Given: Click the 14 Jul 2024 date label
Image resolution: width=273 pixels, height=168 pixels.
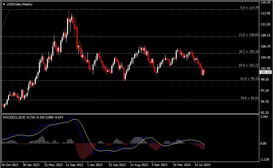Looking at the screenshot, I should (203, 165).
